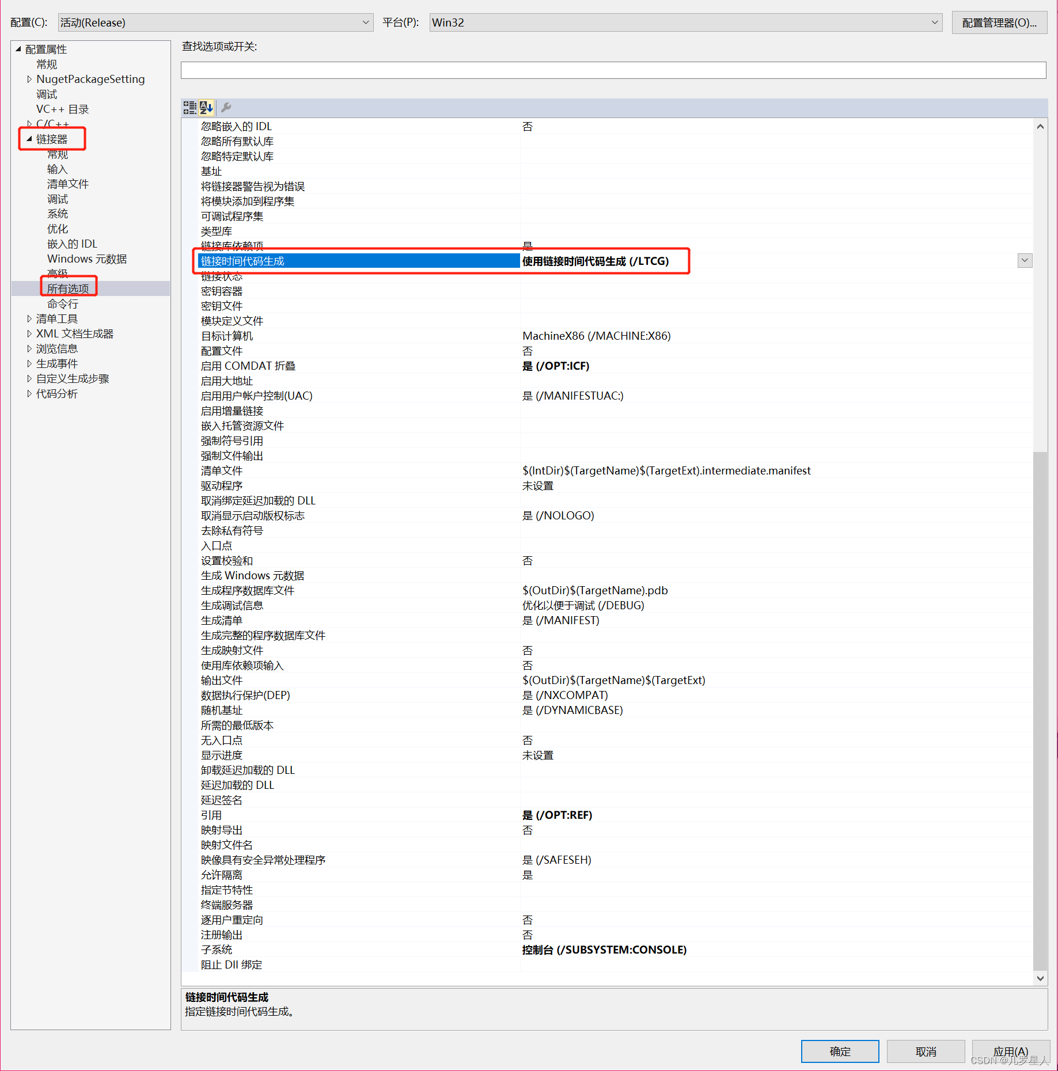Click the scroll down arrow of property list
This screenshot has height=1071, width=1058.
point(1040,978)
